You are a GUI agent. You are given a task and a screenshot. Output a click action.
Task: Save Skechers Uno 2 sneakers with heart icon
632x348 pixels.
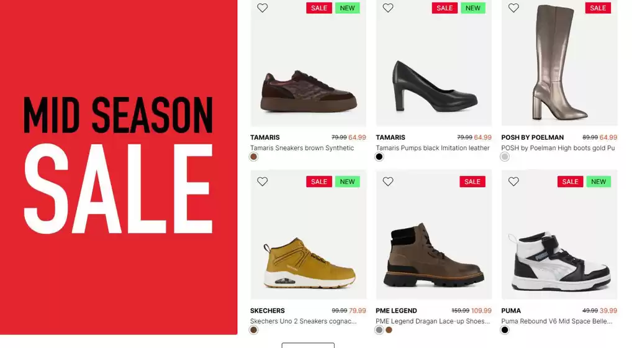coord(263,181)
